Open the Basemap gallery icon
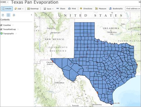The width and height of the screenshot is (141, 107). (x=29, y=9)
